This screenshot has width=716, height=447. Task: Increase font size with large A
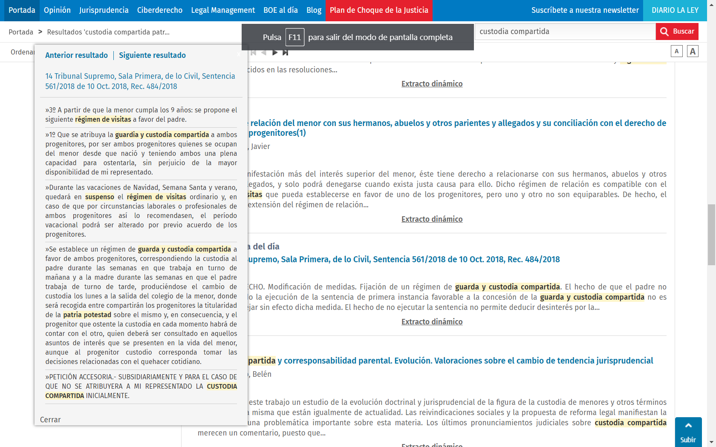pyautogui.click(x=693, y=52)
